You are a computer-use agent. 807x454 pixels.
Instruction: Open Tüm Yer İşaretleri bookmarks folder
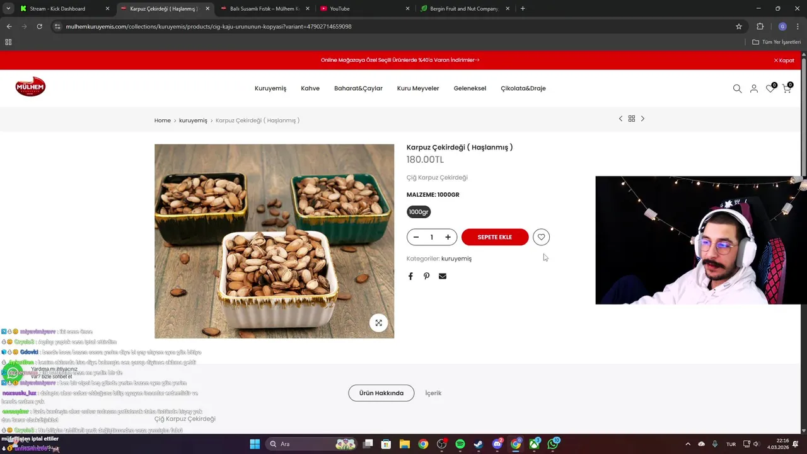point(776,42)
